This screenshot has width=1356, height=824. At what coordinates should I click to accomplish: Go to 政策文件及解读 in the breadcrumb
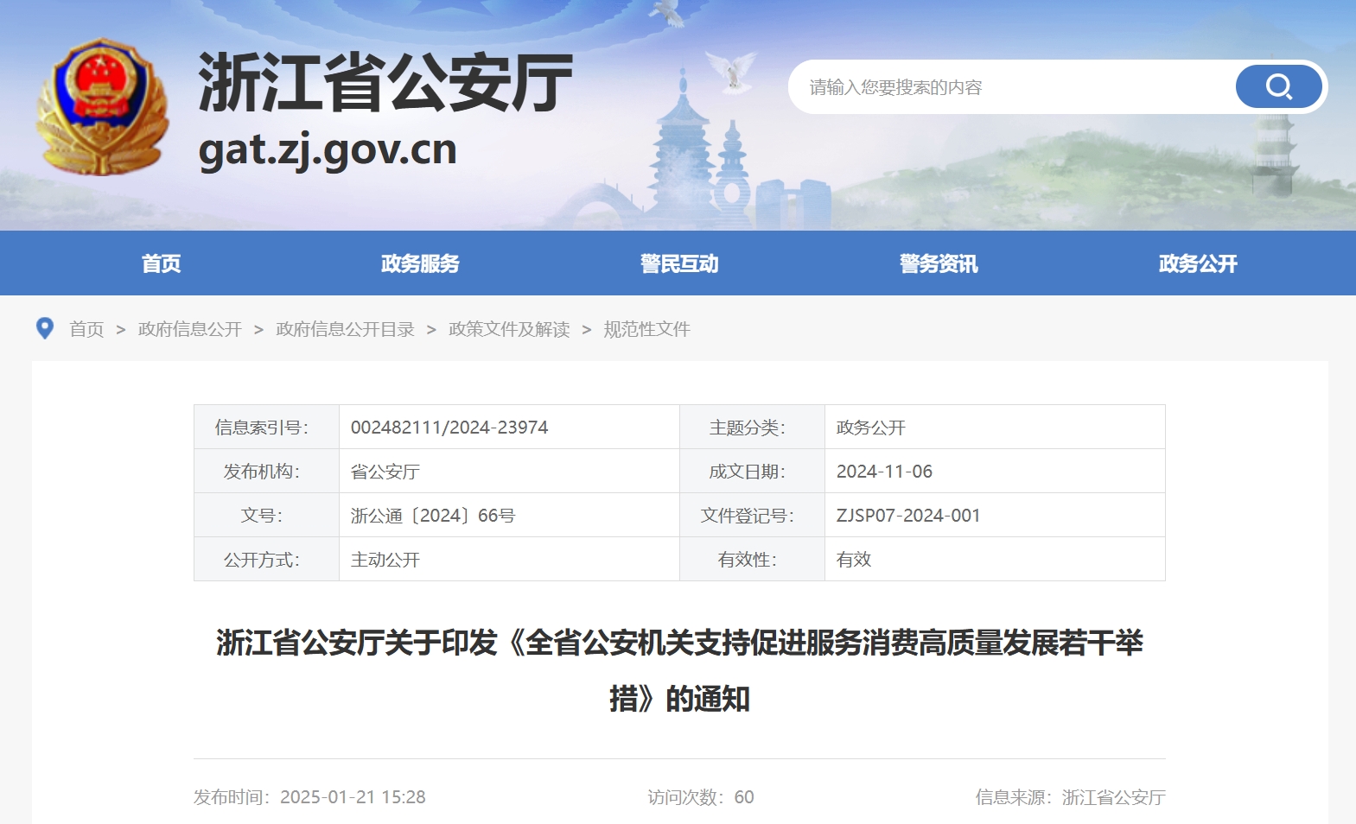[x=509, y=329]
